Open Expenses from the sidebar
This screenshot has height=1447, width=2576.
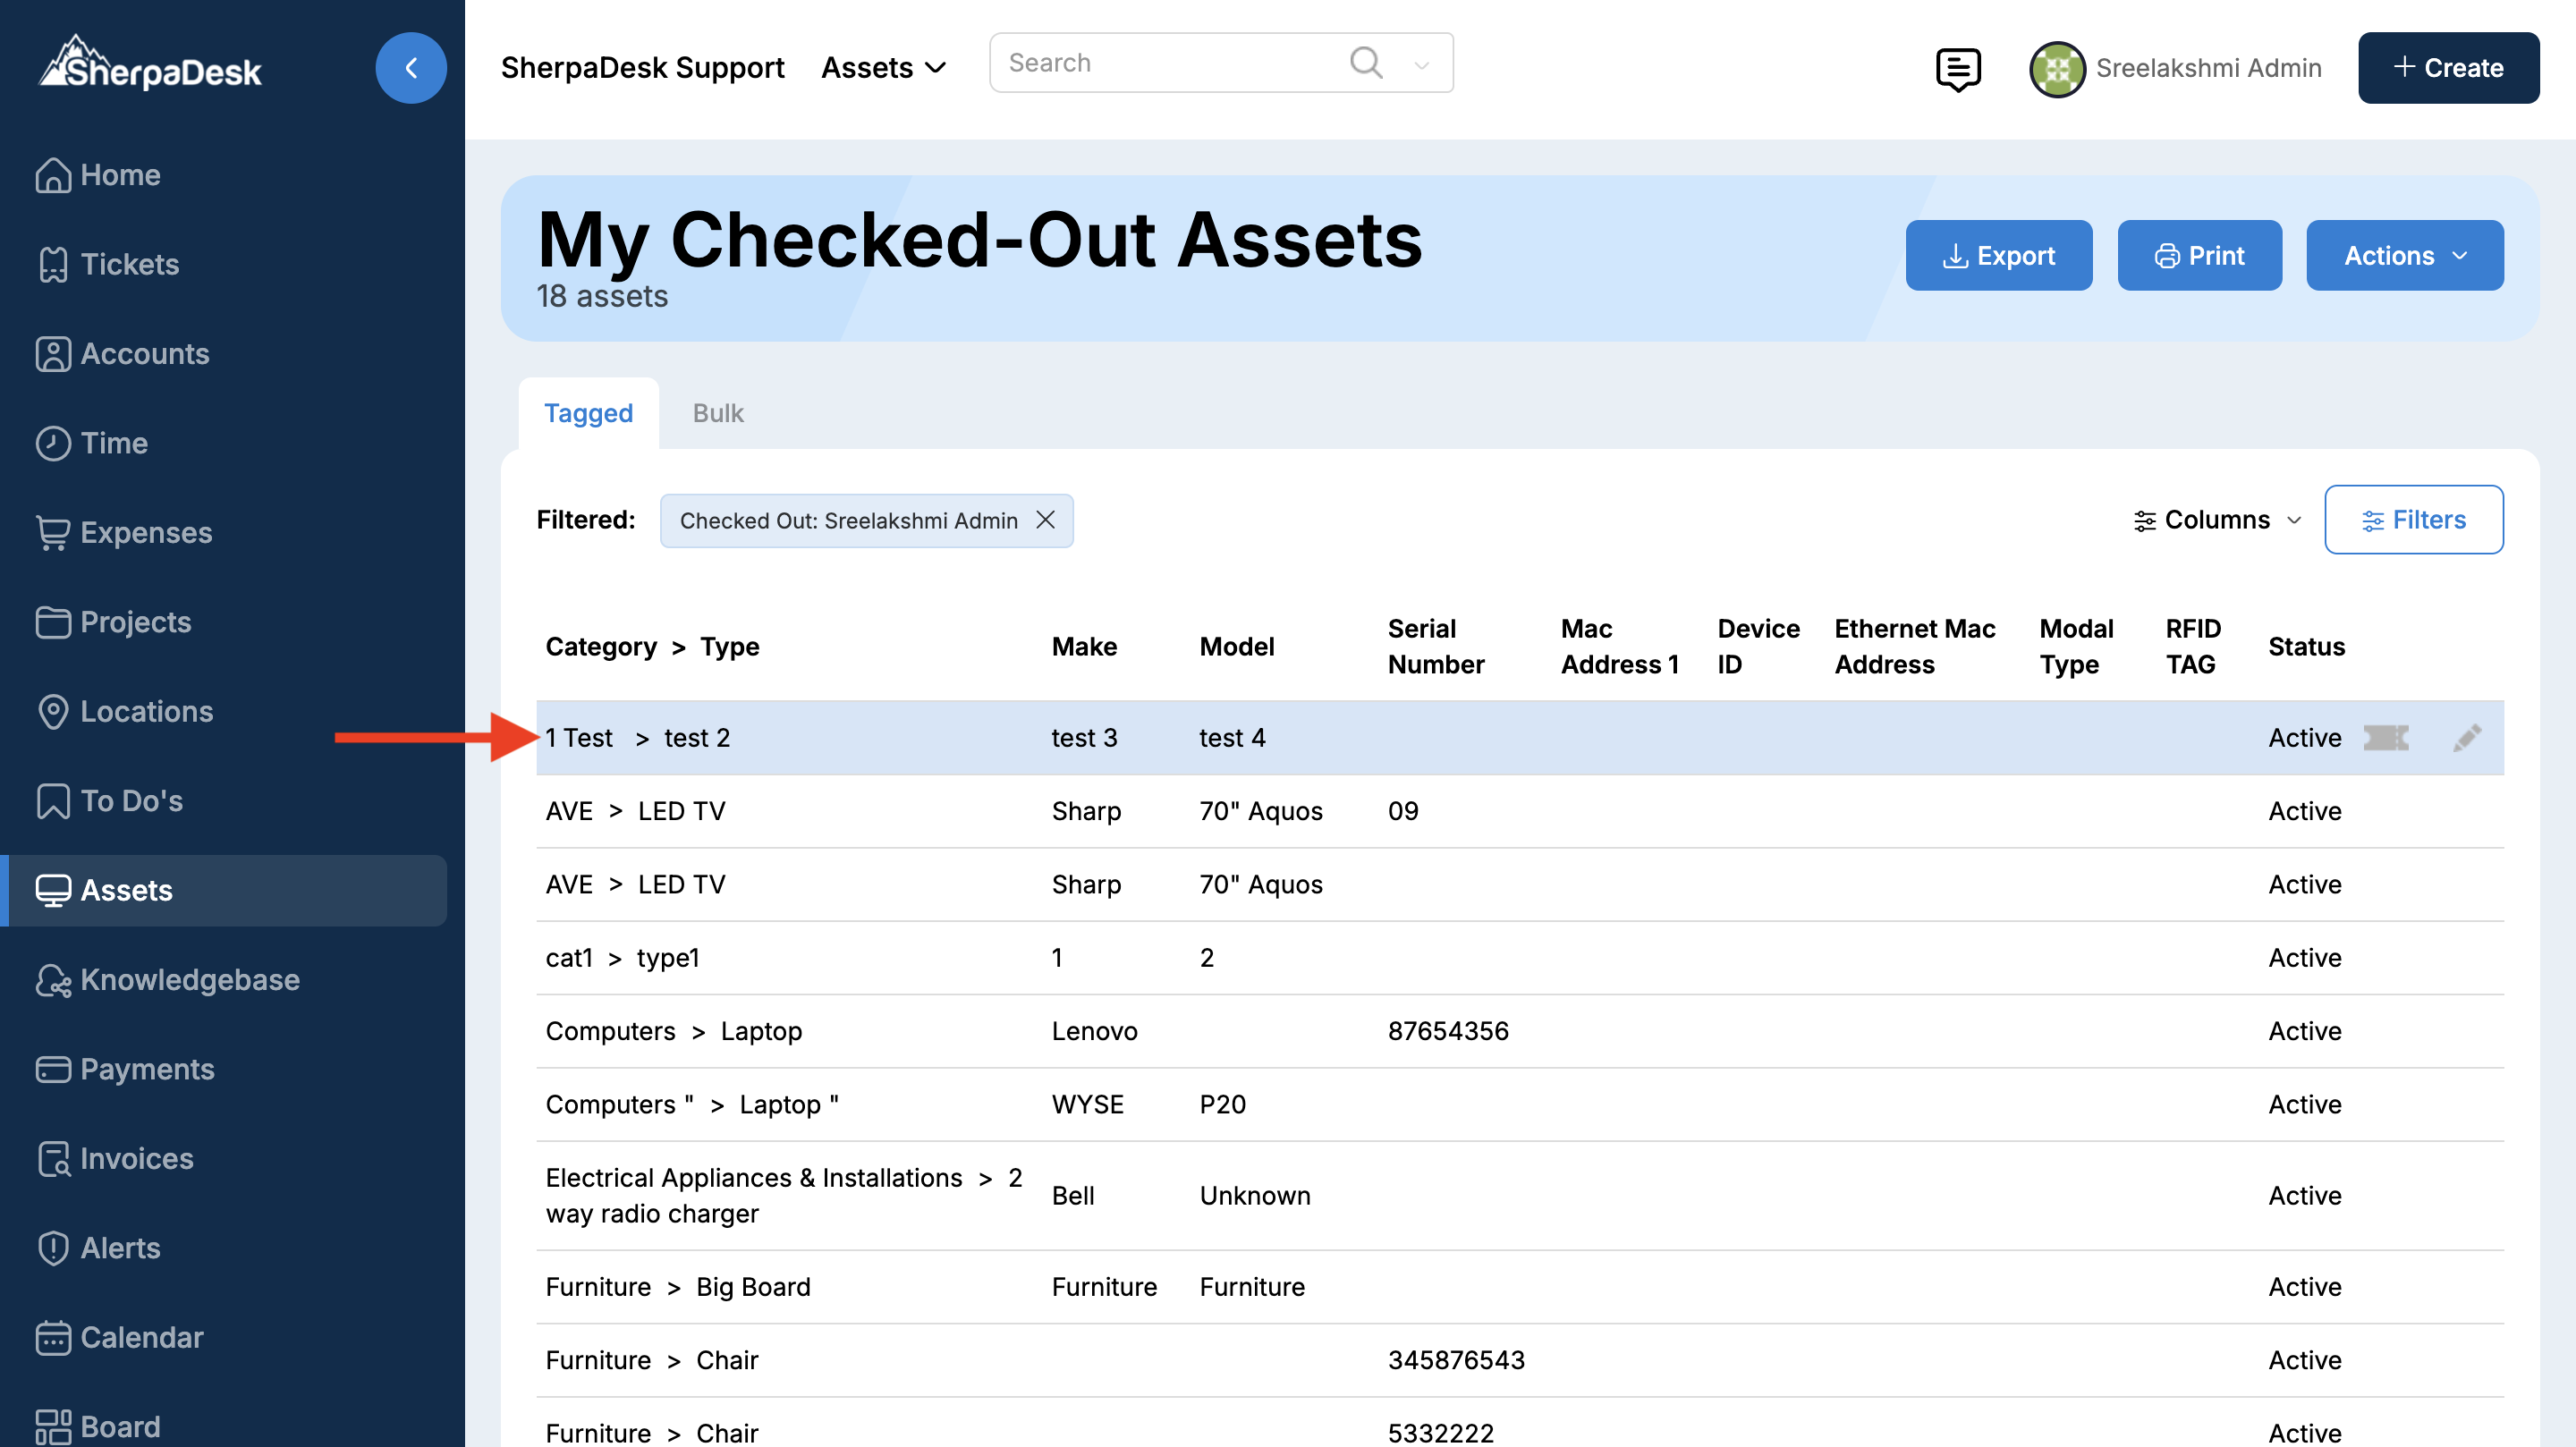click(146, 532)
